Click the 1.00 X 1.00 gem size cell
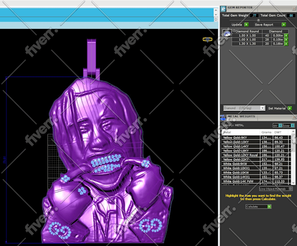This screenshot has width=297, height=246. click(247, 40)
